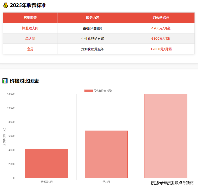Select the 房型配置 column header

click(x=30, y=18)
